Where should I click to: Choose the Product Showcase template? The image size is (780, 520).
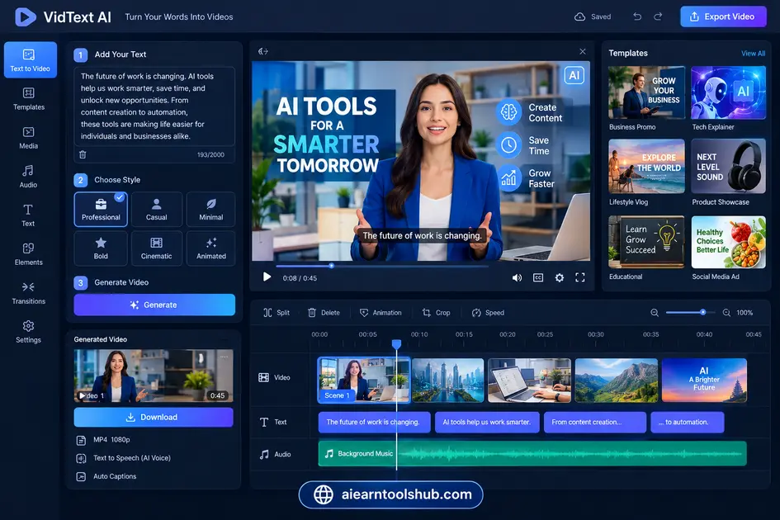(x=728, y=166)
